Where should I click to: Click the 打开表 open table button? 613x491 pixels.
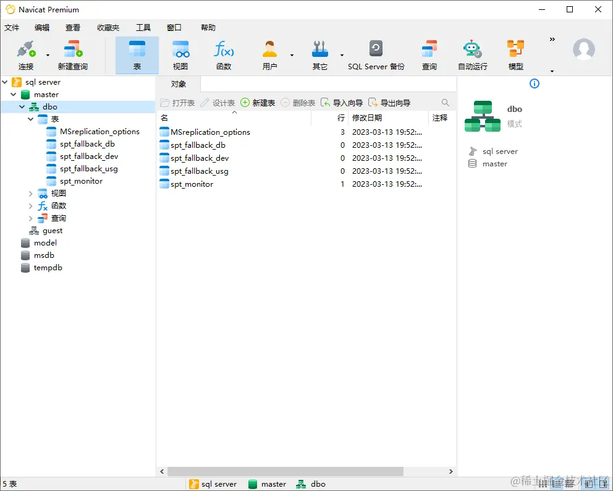(178, 103)
